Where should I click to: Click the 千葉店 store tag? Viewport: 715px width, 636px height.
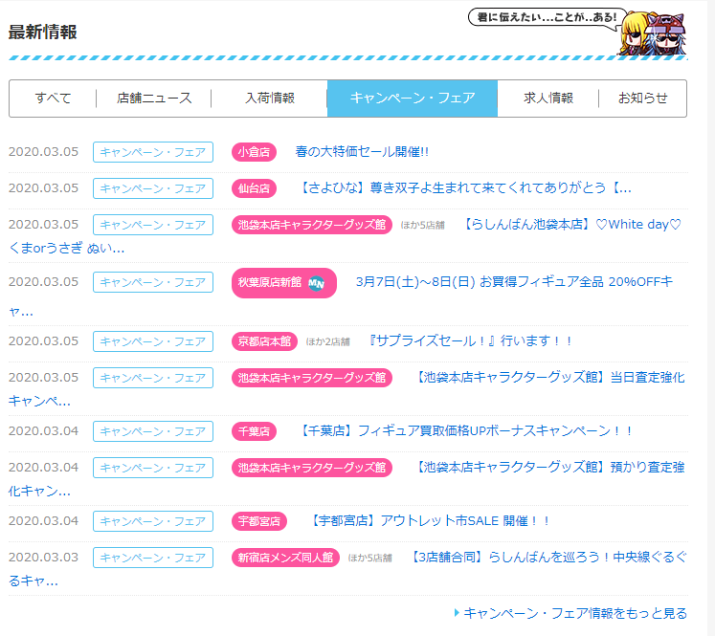[254, 431]
